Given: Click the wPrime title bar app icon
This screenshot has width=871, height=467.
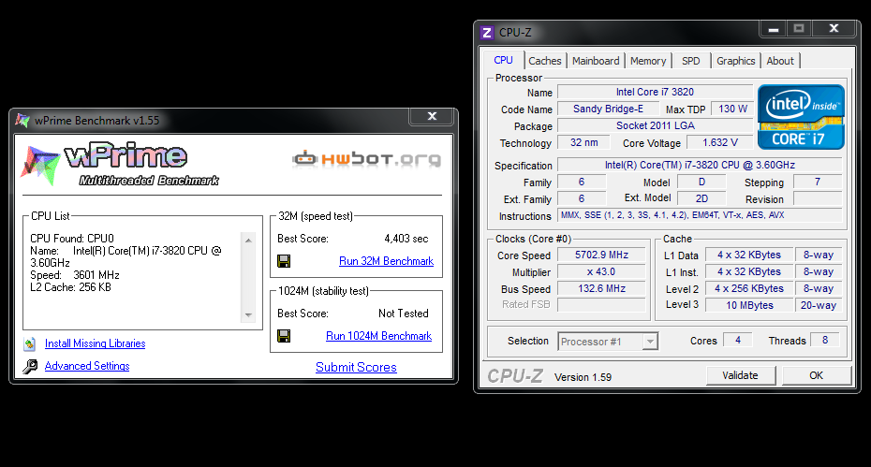Looking at the screenshot, I should (22, 120).
